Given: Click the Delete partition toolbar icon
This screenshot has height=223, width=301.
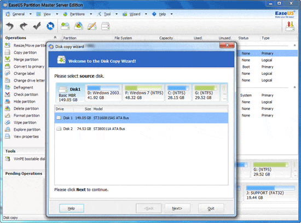Looking at the screenshot, I should click(x=78, y=26).
